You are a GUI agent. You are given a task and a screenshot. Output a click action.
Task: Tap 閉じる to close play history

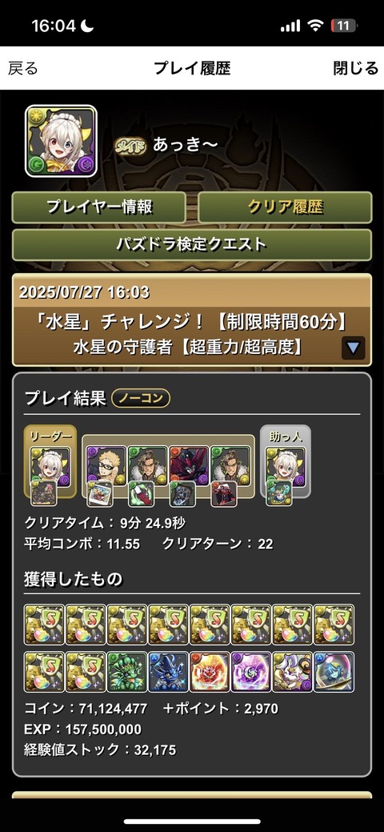point(355,68)
